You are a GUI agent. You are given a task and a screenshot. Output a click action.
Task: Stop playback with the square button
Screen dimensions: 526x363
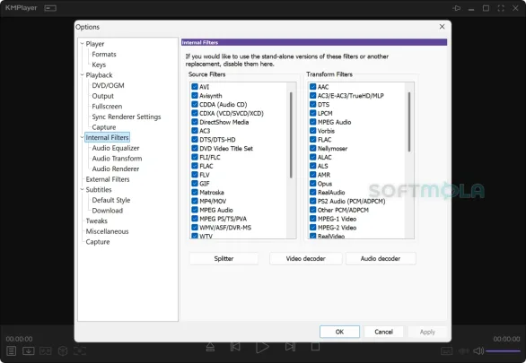pos(315,347)
